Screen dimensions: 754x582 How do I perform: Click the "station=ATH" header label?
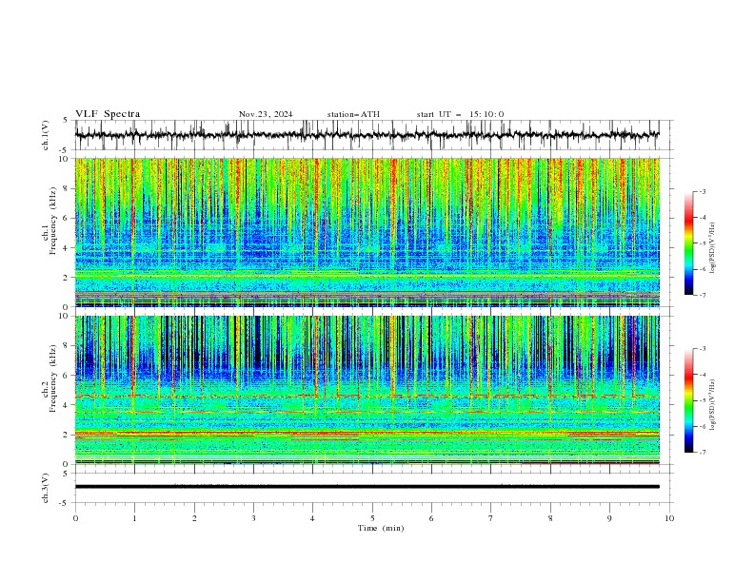[x=353, y=114]
